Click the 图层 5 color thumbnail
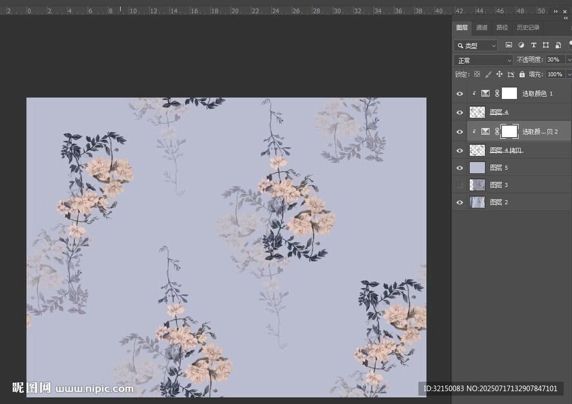572x404 pixels. click(x=477, y=167)
